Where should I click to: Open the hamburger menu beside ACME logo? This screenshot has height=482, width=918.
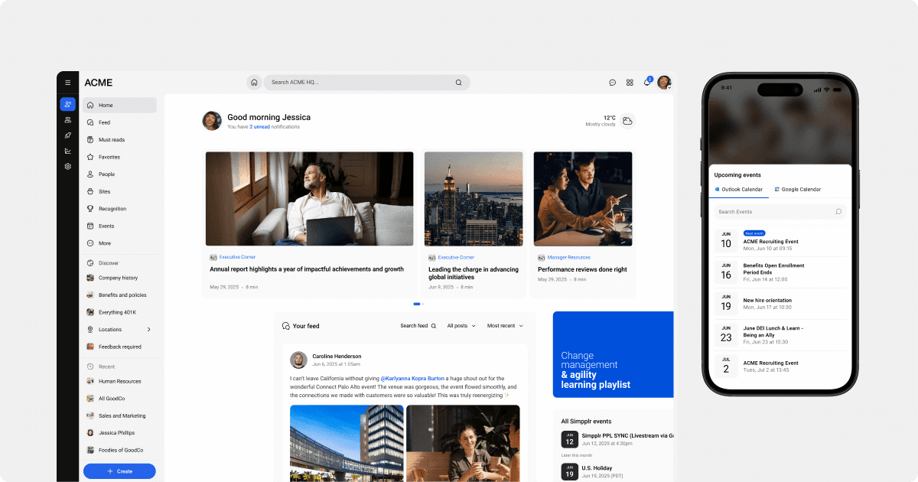(67, 83)
